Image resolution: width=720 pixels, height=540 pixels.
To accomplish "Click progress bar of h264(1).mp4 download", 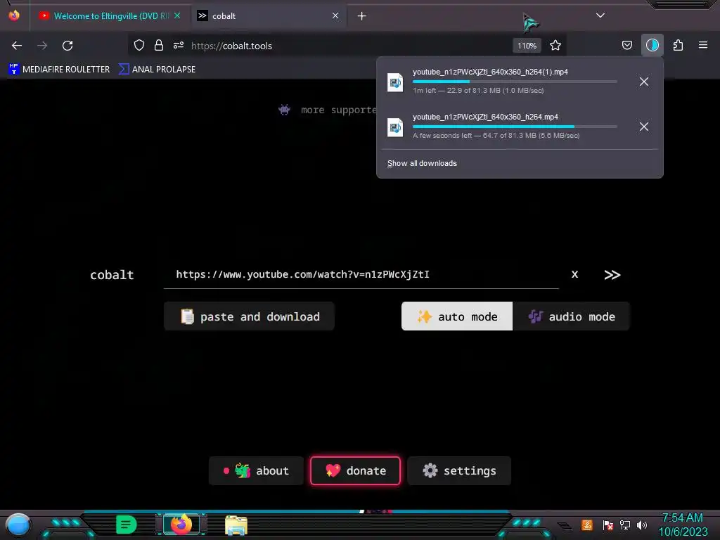I will [515, 82].
